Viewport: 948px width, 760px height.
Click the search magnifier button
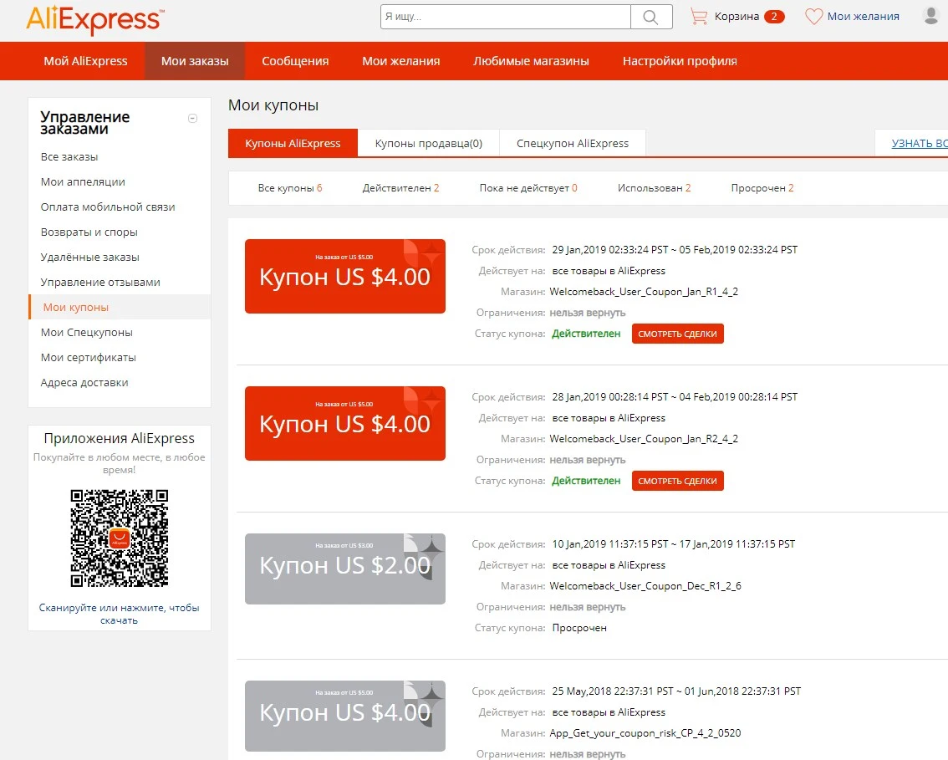pyautogui.click(x=650, y=17)
